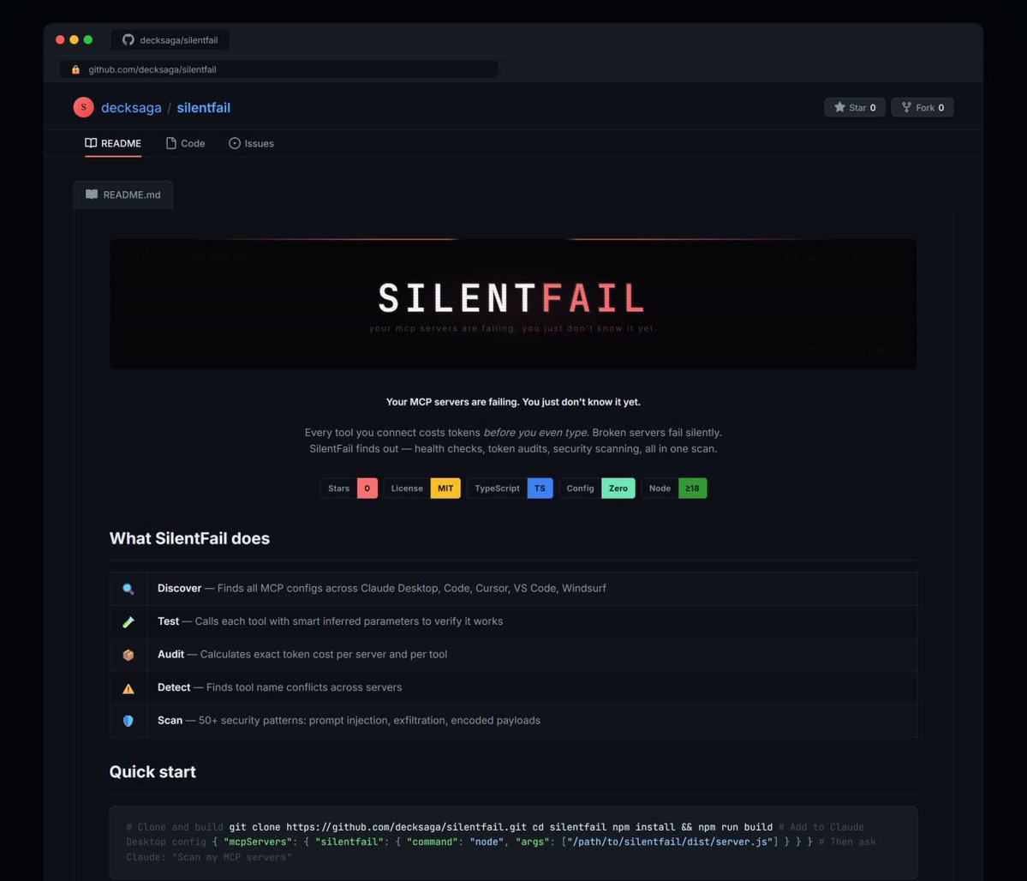Open the silentfail repository link
1027x881 pixels.
click(x=204, y=107)
